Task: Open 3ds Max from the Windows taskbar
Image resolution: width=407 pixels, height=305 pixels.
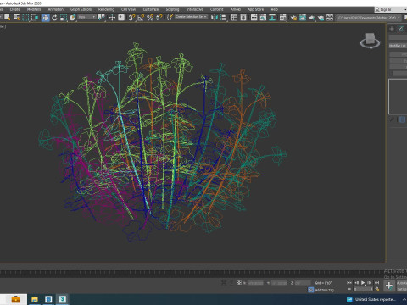Action: [62, 299]
